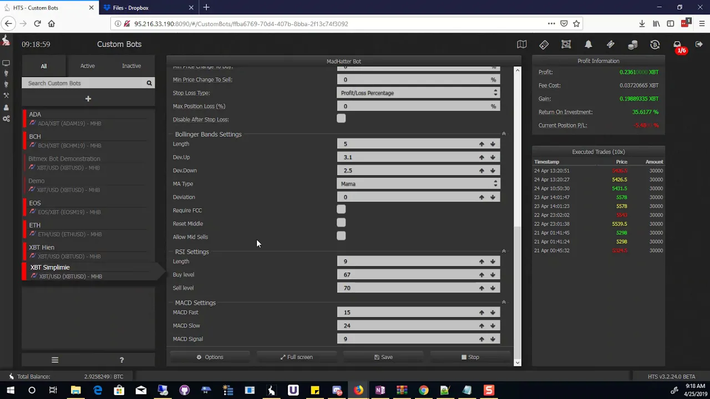This screenshot has height=399, width=710.
Task: Open Full screen view
Action: coord(296,357)
